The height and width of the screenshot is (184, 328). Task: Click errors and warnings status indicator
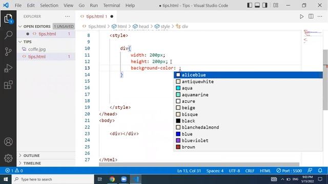[x=14, y=171]
